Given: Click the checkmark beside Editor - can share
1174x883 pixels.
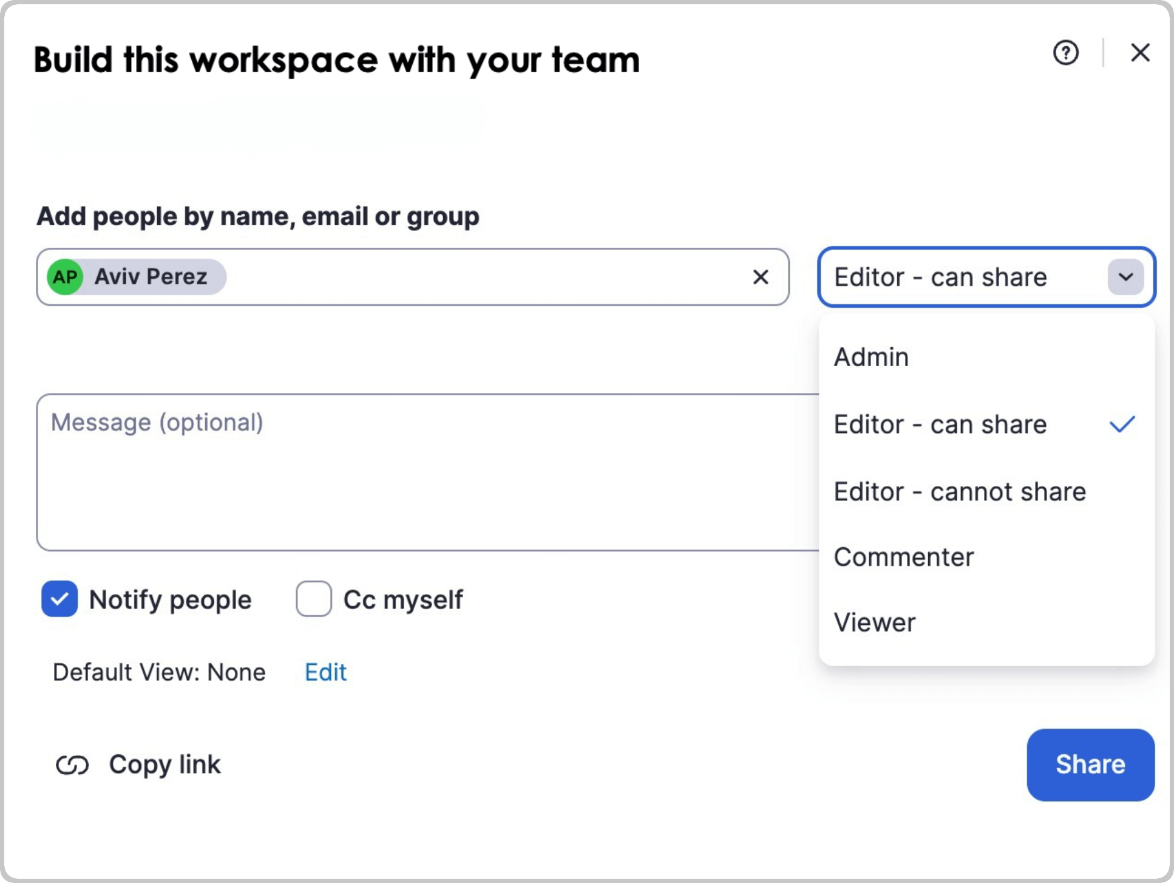Looking at the screenshot, I should click(x=1122, y=424).
